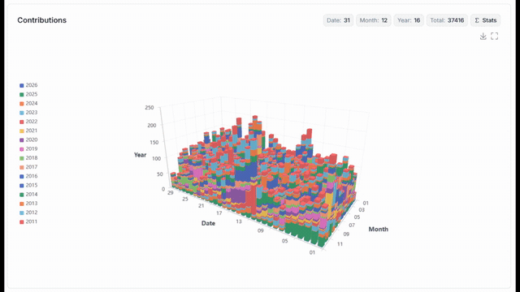Click the 'Month' axis label
Screen dimensions: 520x292
coord(379,229)
